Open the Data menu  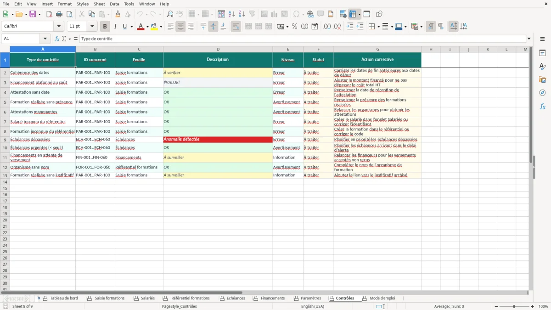click(x=114, y=4)
